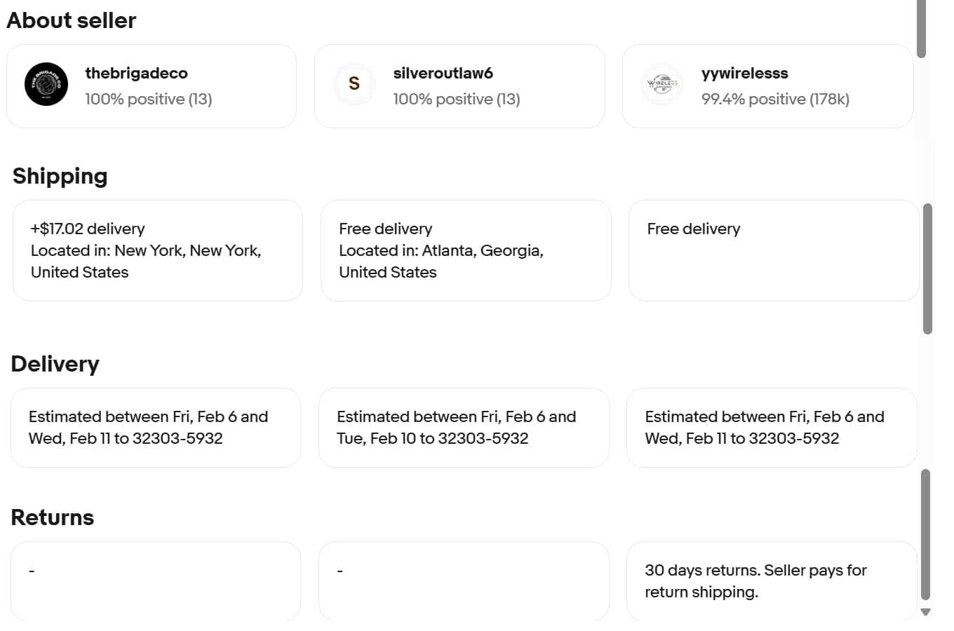This screenshot has width=954, height=631.
Task: View yywirelesss 99.4% positive feedback
Action: coord(774,99)
